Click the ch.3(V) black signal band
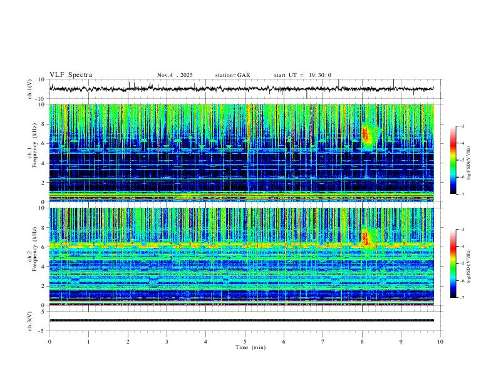The height and width of the screenshot is (383, 496). (241, 320)
